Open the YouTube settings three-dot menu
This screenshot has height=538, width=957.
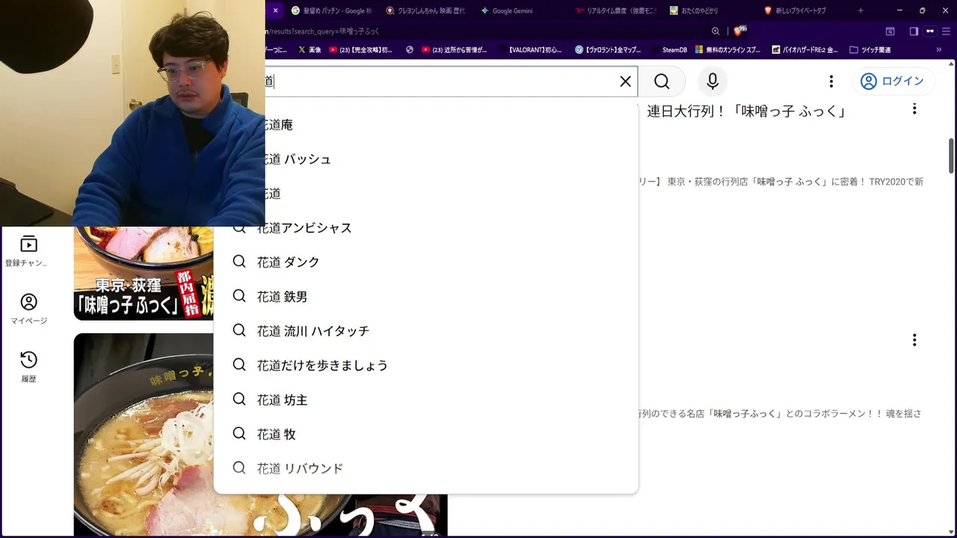[x=831, y=81]
